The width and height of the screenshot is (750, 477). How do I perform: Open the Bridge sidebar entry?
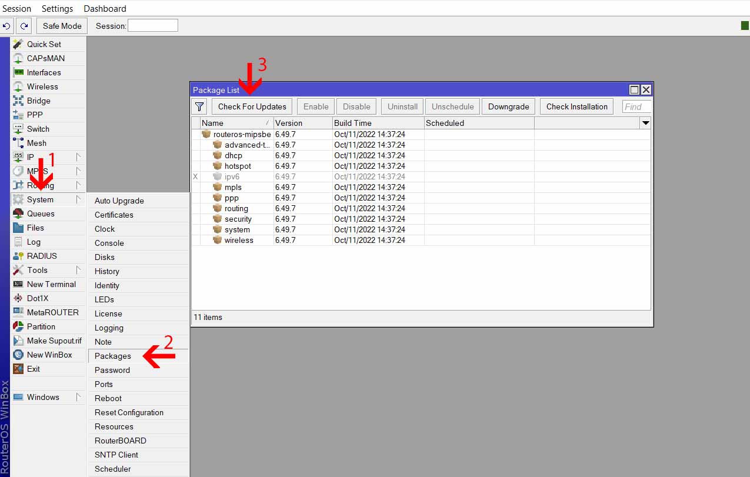point(38,101)
